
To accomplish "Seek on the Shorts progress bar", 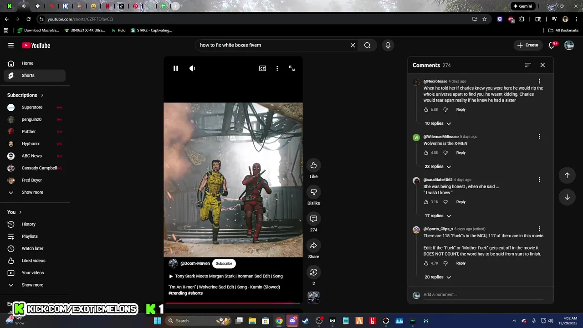I will tap(233, 303).
